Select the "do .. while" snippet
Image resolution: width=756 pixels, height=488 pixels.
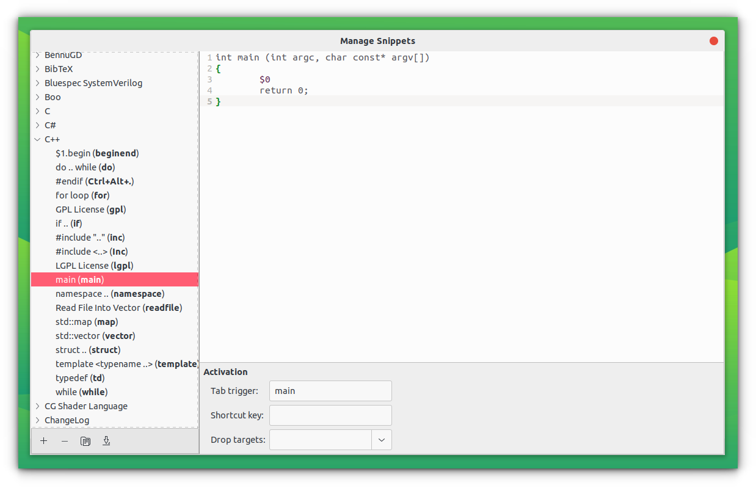pos(85,167)
